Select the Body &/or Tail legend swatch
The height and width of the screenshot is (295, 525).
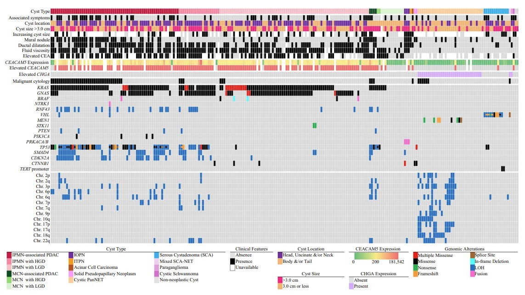280,261
